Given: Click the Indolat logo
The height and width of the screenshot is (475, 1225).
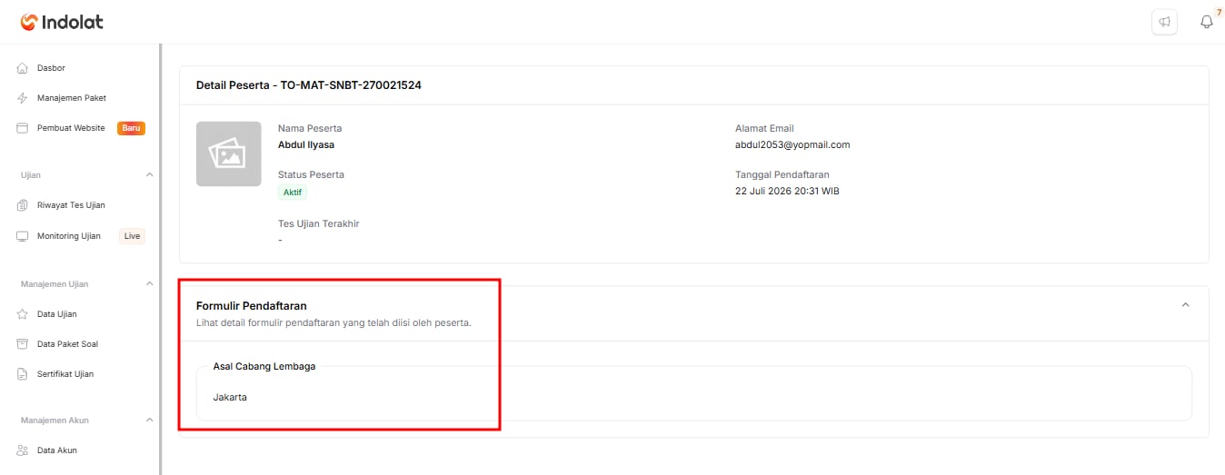Looking at the screenshot, I should pos(61,22).
